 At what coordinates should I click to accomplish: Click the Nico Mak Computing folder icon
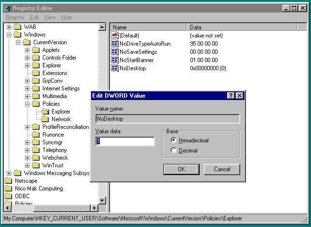(8, 189)
